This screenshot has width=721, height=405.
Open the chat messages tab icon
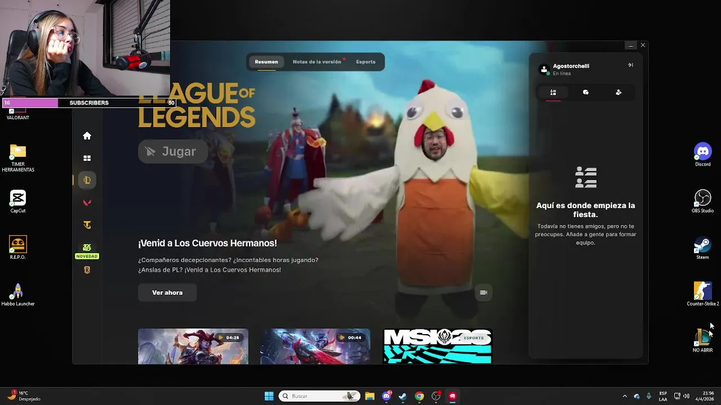coord(586,92)
